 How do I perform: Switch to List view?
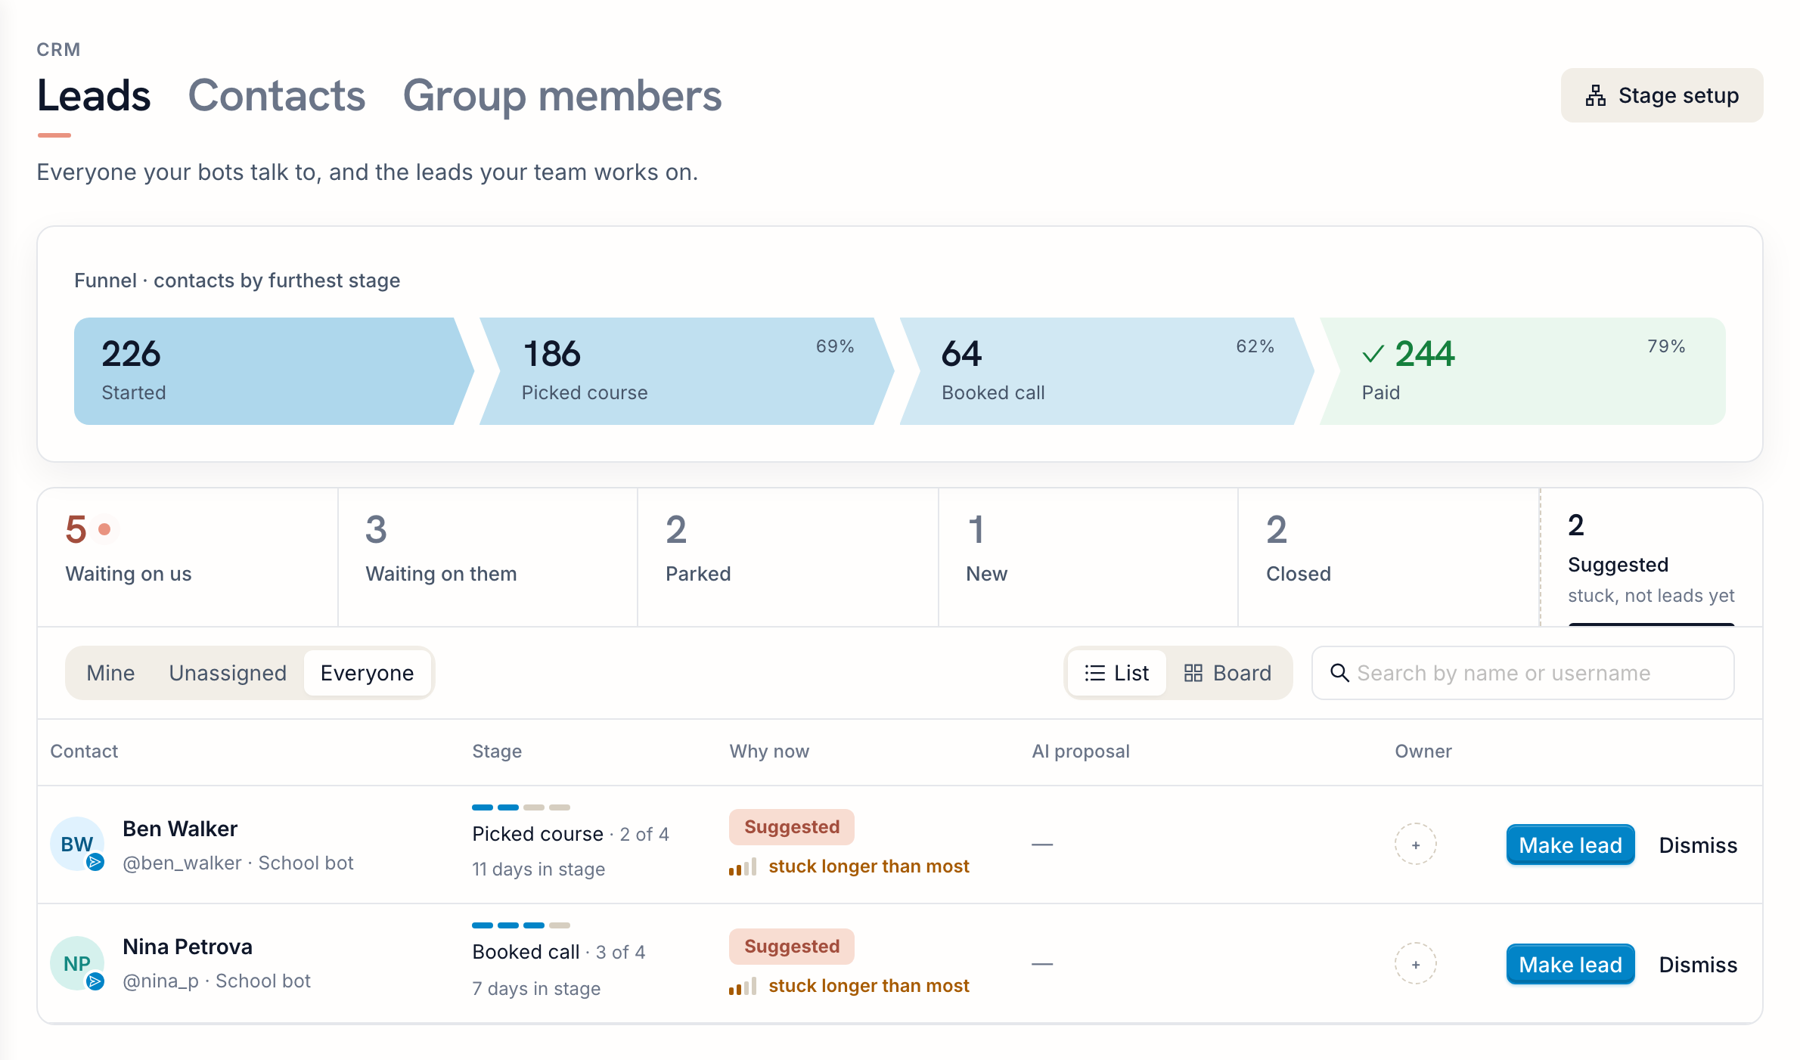1116,673
